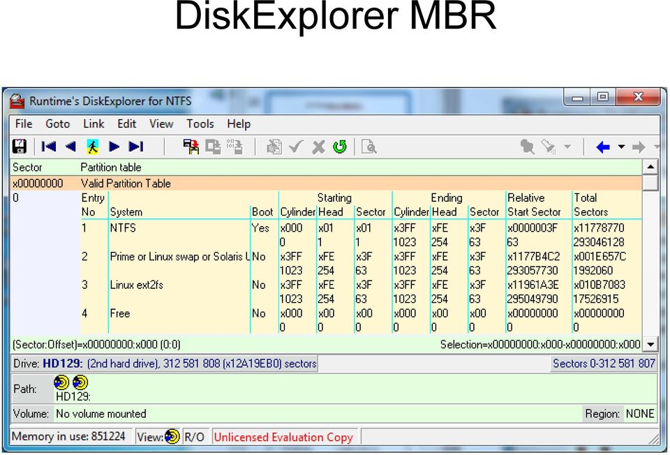Click the decimal total 17526915
The width and height of the screenshot is (670, 455).
click(x=595, y=299)
